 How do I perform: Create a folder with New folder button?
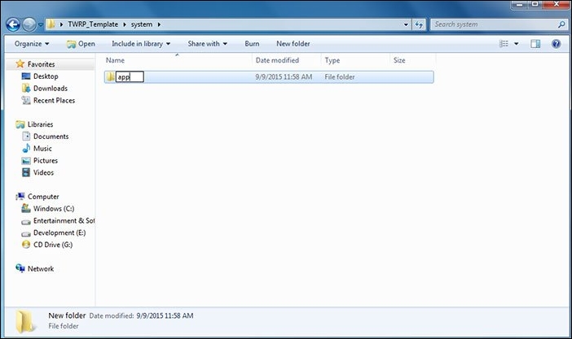293,44
